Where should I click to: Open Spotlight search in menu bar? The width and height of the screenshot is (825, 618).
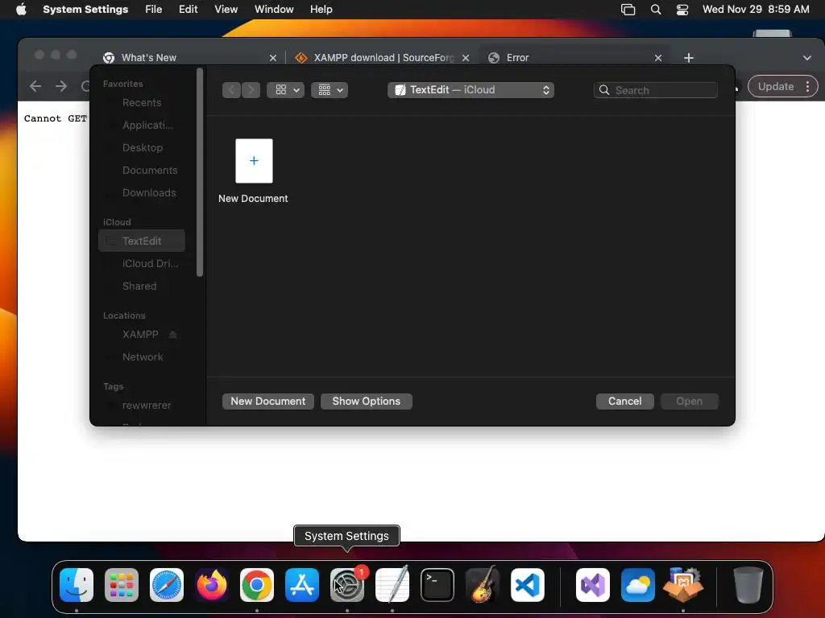(x=656, y=10)
